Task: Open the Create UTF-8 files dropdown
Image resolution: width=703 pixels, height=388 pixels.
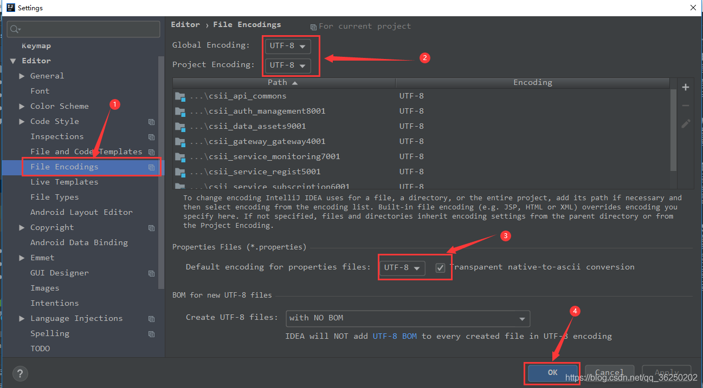Action: (408, 318)
